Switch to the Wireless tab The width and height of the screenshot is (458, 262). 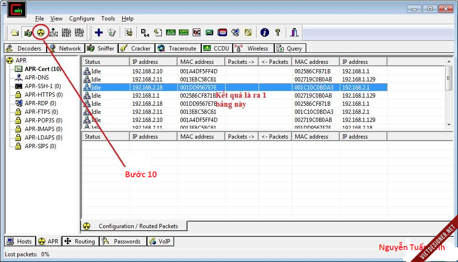tap(253, 49)
